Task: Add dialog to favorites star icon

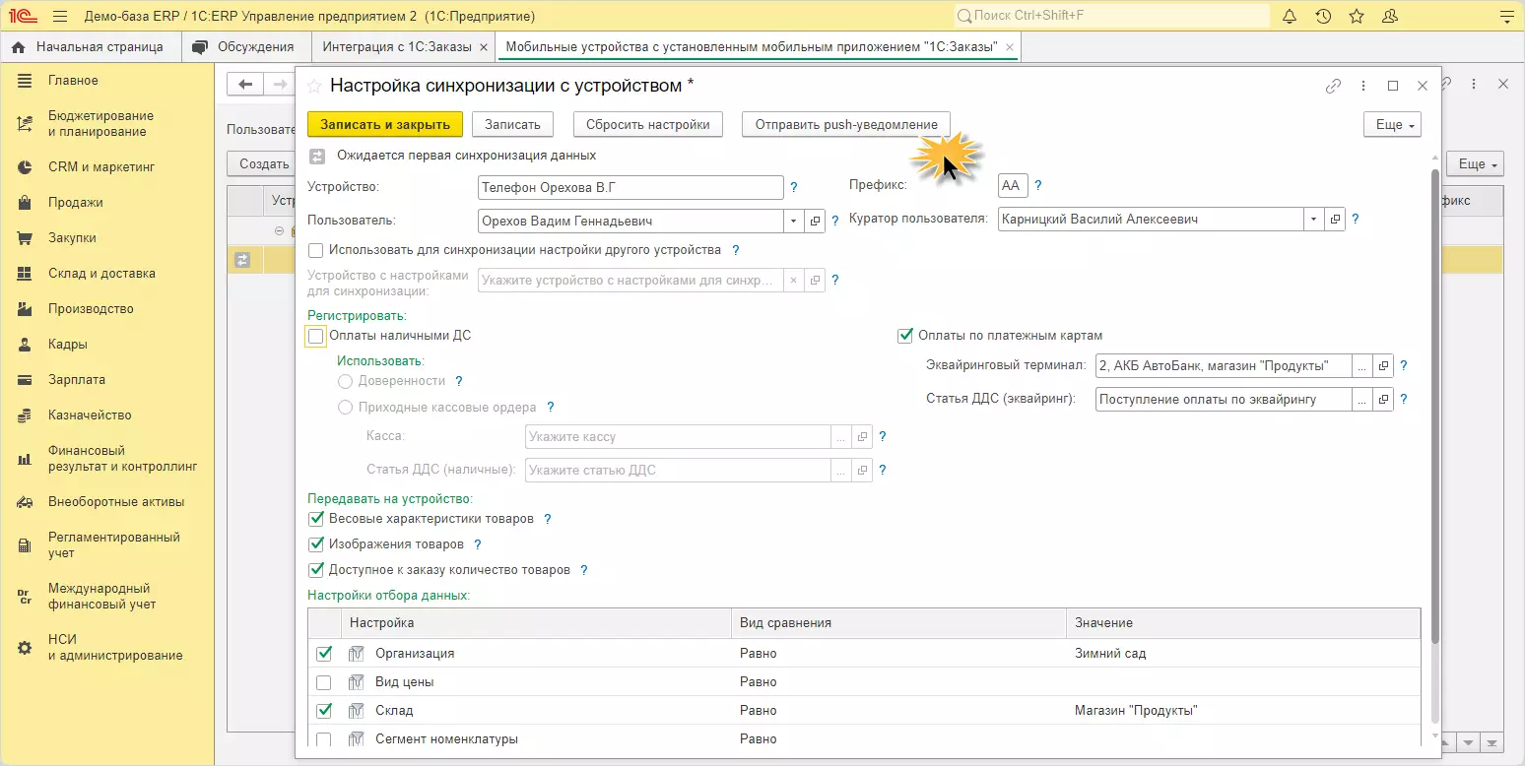Action: point(315,86)
